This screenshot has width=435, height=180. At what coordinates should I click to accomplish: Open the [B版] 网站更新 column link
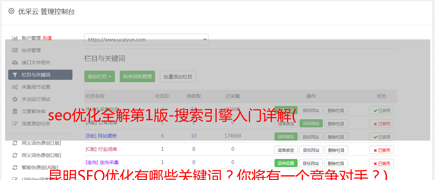click(x=101, y=136)
